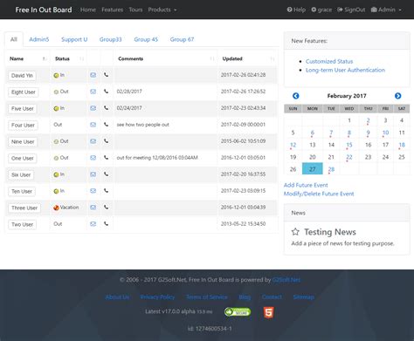Go to next month in calendar

tap(397, 96)
